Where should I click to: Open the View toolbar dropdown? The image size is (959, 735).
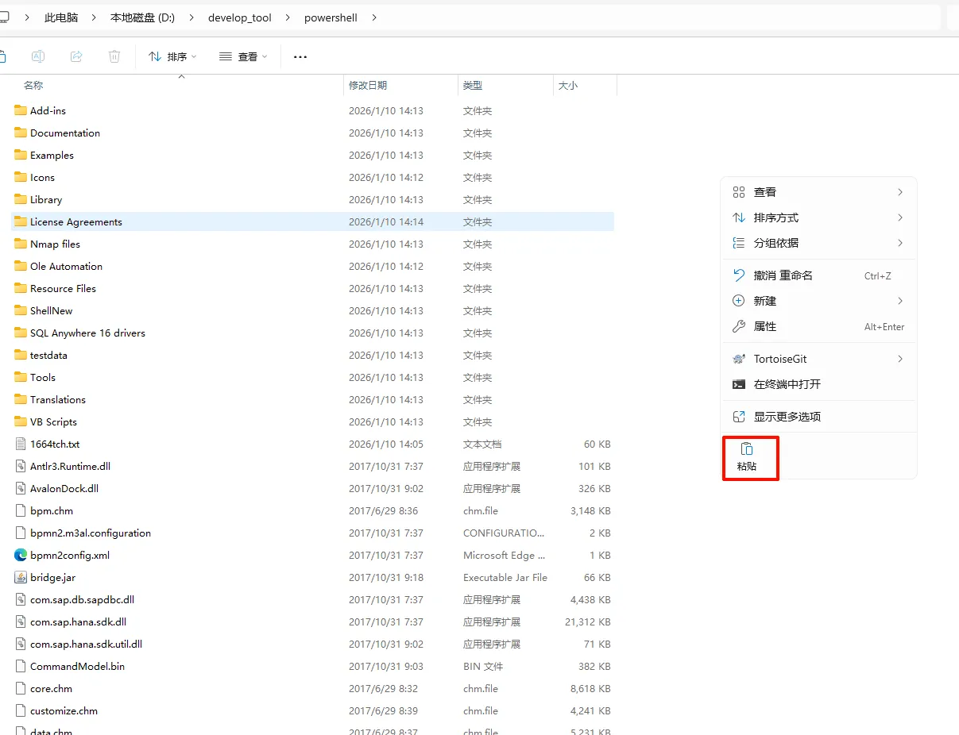click(243, 56)
